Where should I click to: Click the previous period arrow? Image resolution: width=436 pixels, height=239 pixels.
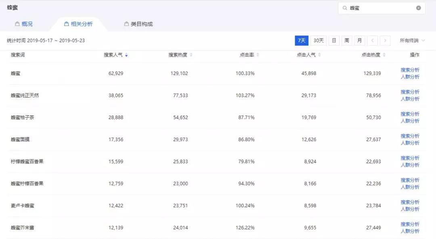(372, 40)
